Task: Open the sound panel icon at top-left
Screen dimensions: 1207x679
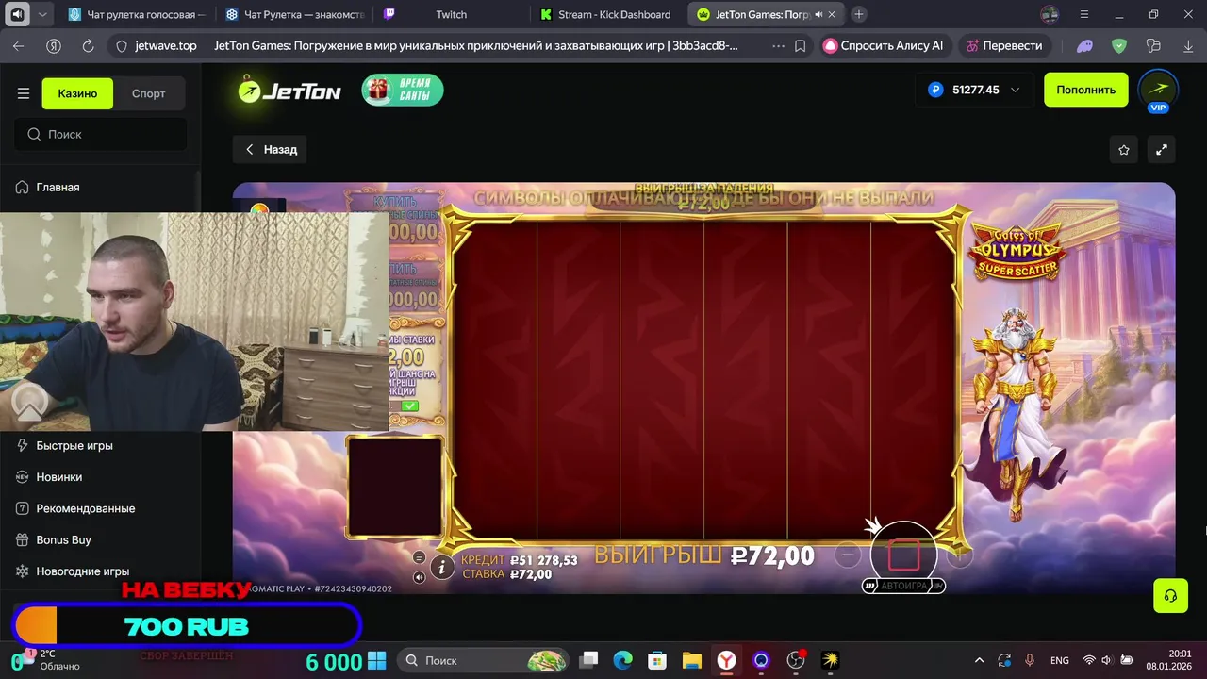Action: click(17, 14)
